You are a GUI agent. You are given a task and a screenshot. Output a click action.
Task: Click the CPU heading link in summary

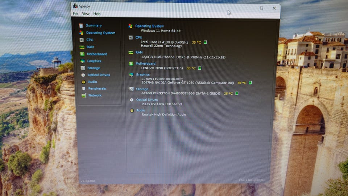point(139,37)
